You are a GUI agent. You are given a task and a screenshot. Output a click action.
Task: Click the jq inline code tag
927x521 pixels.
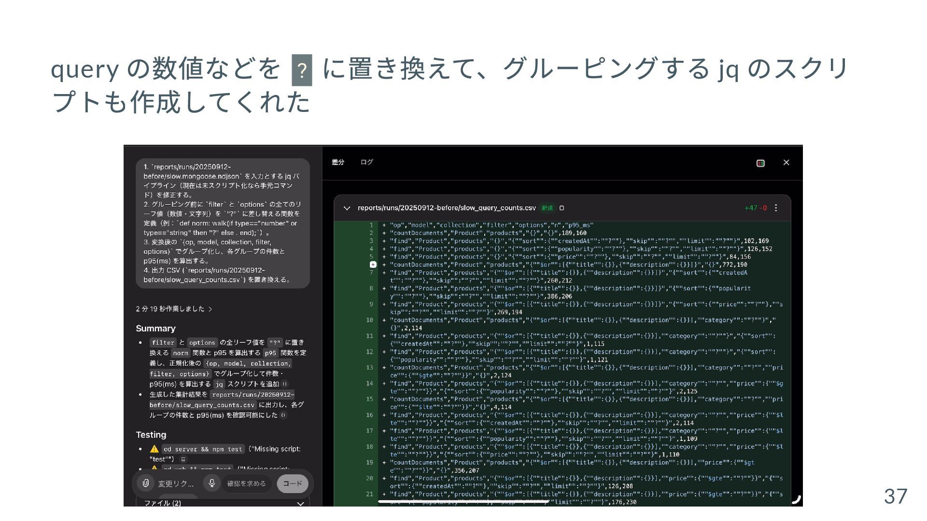pos(219,384)
